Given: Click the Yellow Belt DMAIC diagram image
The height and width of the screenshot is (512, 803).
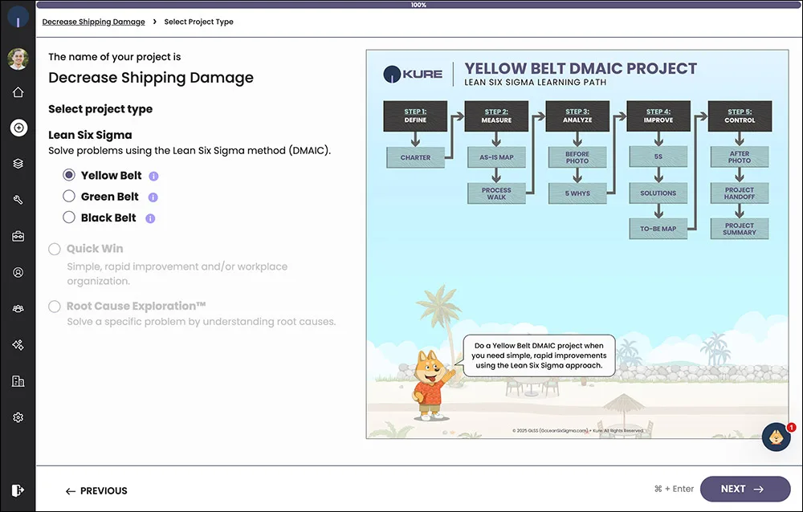Looking at the screenshot, I should [x=577, y=244].
